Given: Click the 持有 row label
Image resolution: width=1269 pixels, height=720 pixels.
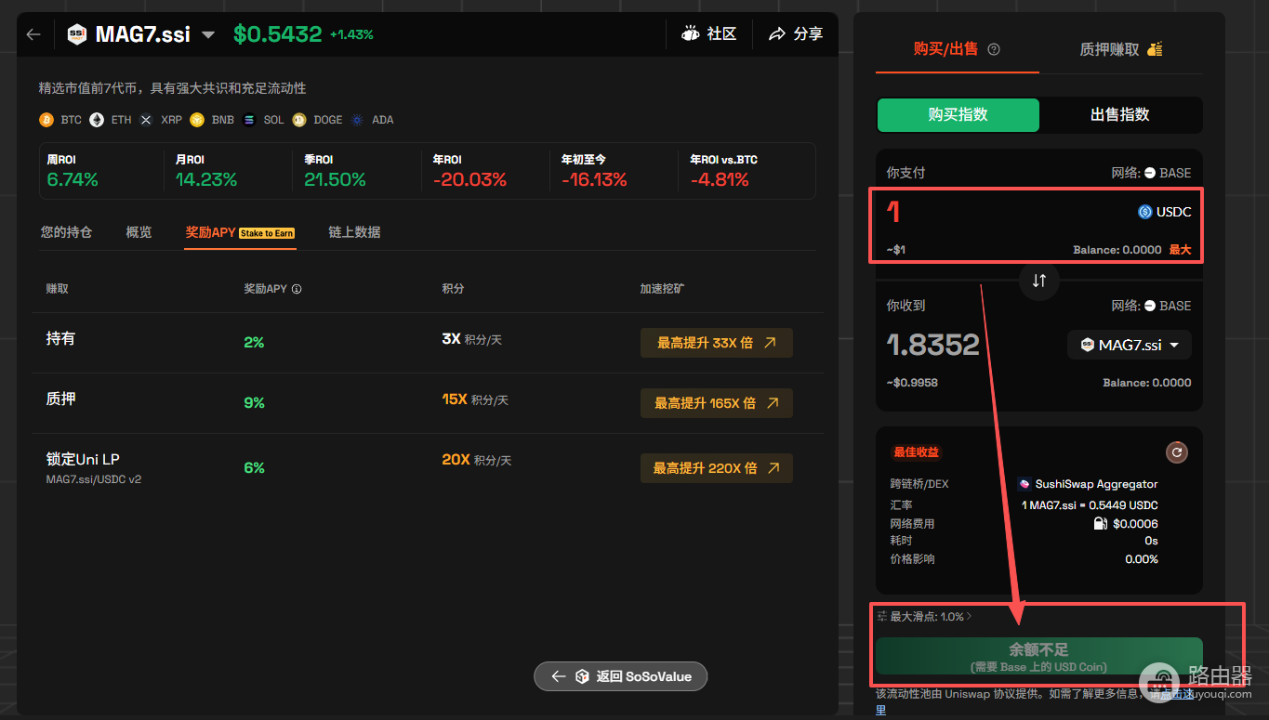Looking at the screenshot, I should point(60,339).
